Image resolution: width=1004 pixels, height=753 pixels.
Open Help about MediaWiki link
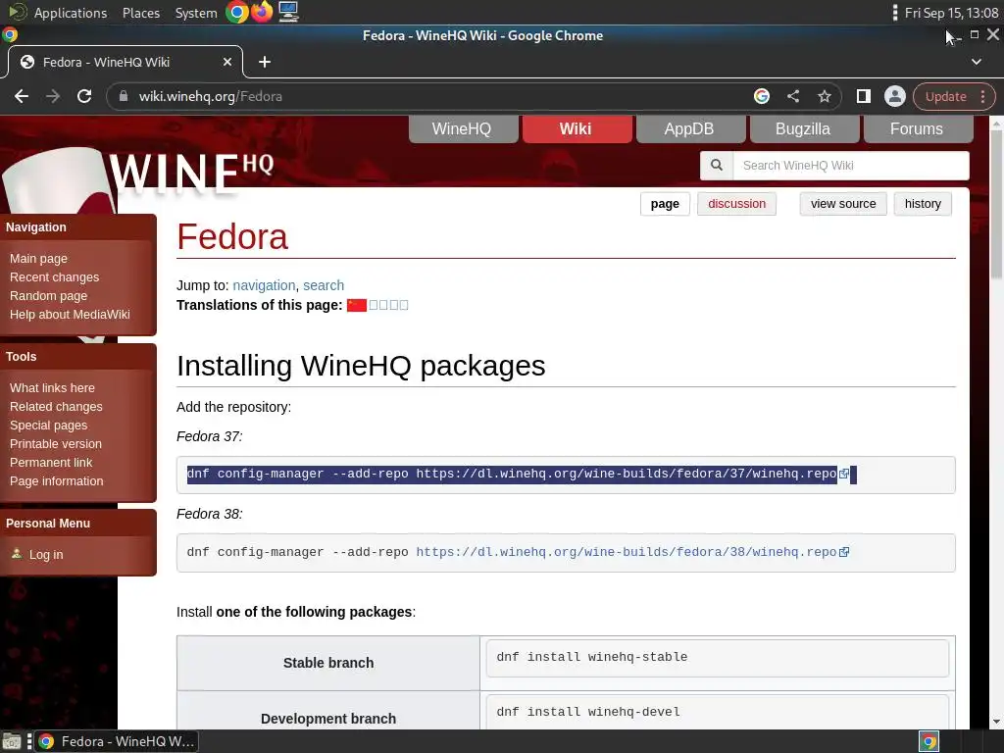click(70, 315)
